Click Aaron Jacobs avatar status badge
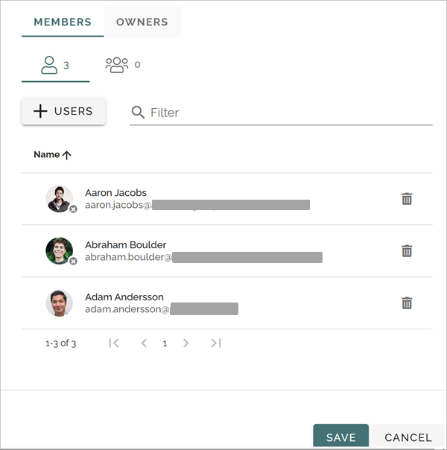 (74, 209)
